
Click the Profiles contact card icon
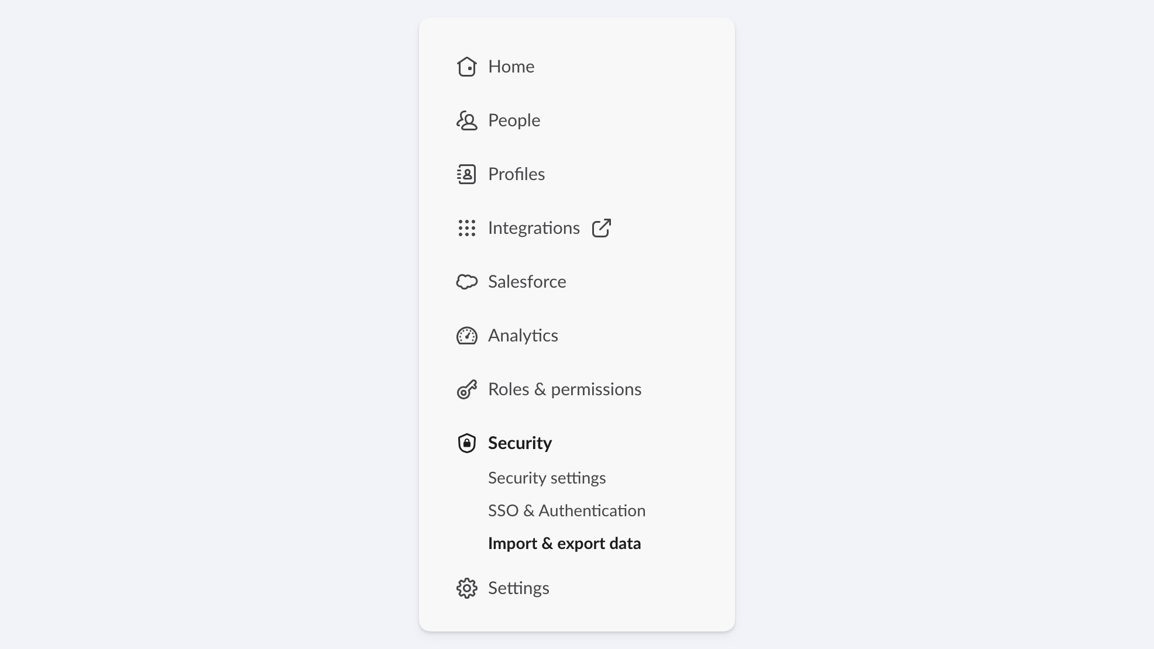pyautogui.click(x=466, y=174)
